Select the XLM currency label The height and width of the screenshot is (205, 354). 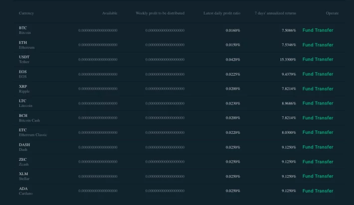(x=23, y=174)
